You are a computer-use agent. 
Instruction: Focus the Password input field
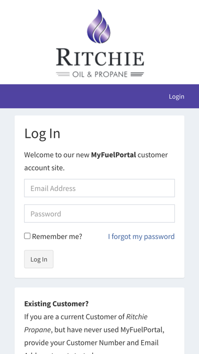click(x=99, y=214)
